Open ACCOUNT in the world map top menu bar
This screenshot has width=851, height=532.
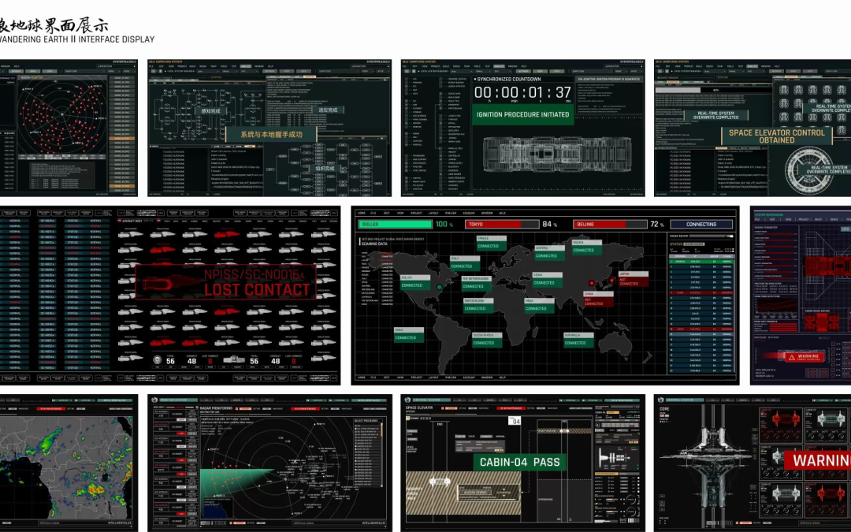[x=469, y=213]
